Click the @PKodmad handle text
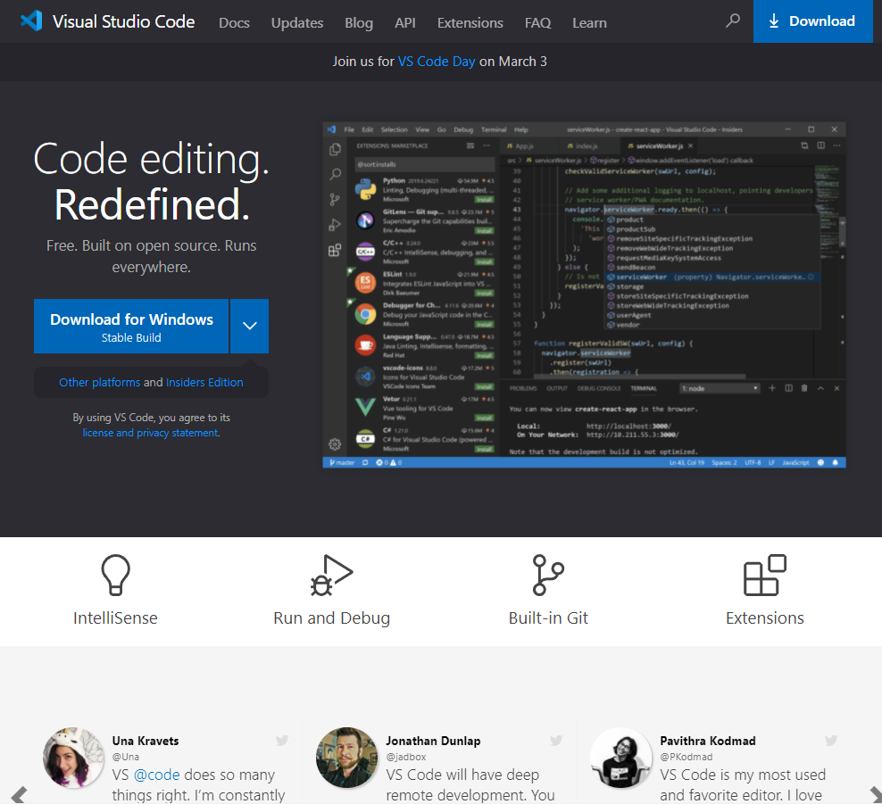The width and height of the screenshot is (882, 804). coord(686,757)
